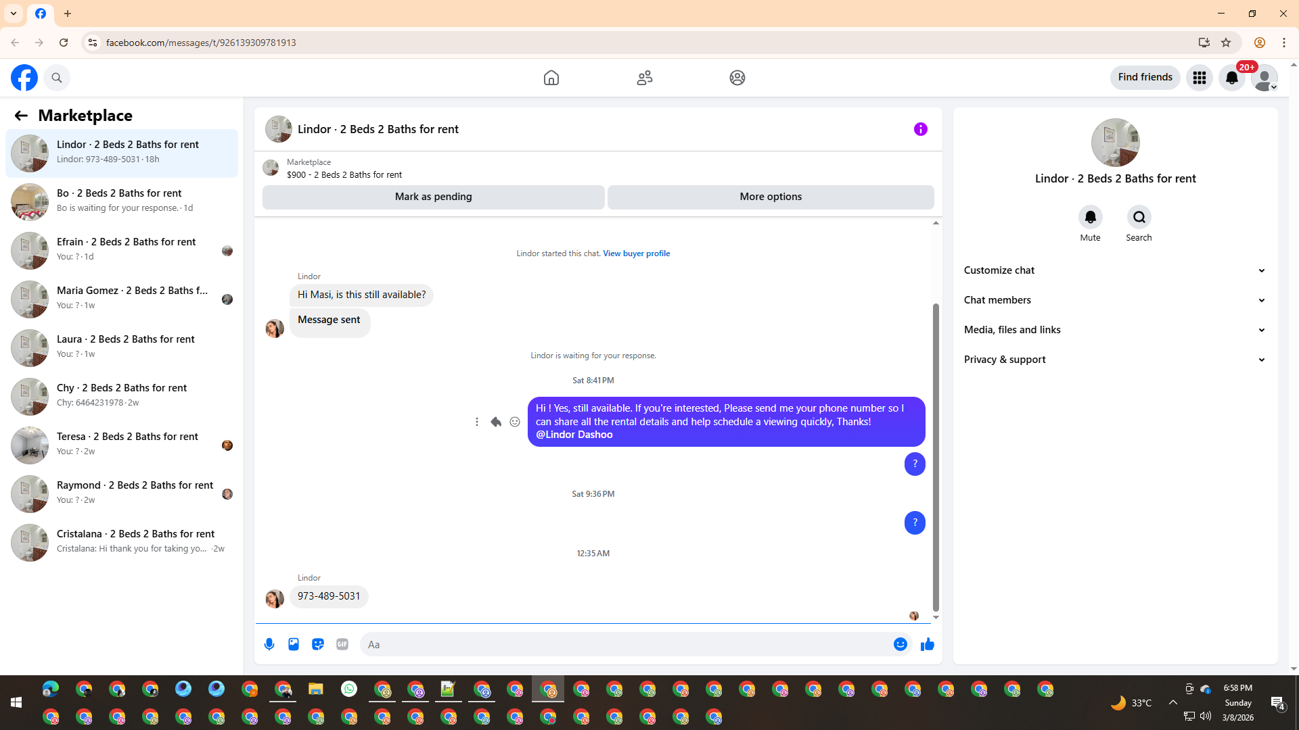Expand Media, files and links
The image size is (1299, 730).
point(1114,330)
